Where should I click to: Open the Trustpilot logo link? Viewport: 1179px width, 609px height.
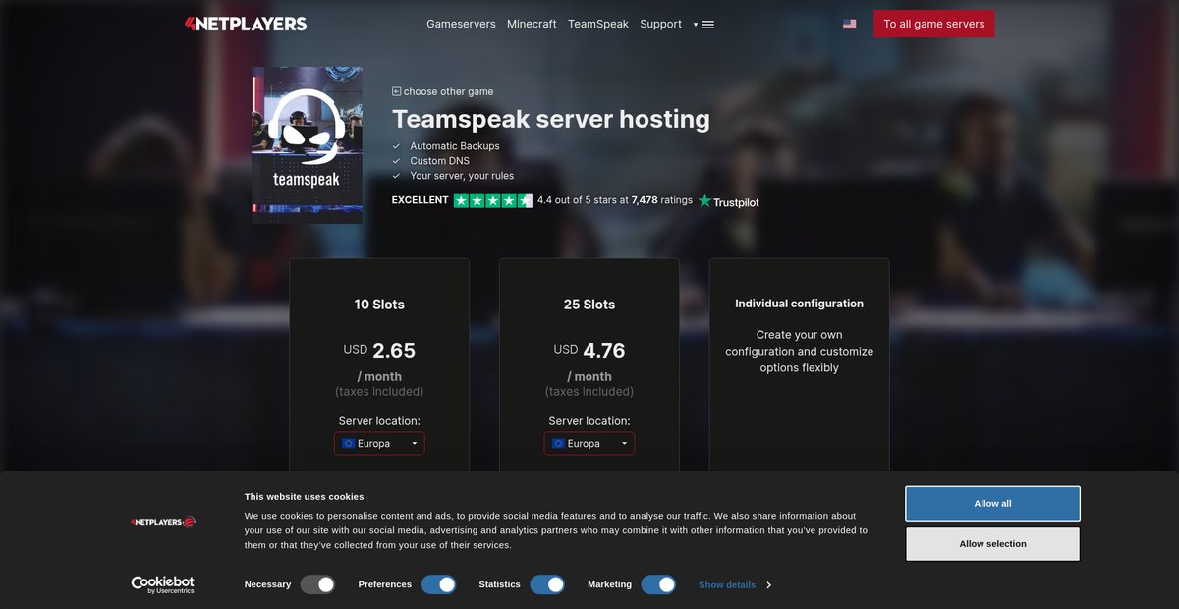[728, 201]
